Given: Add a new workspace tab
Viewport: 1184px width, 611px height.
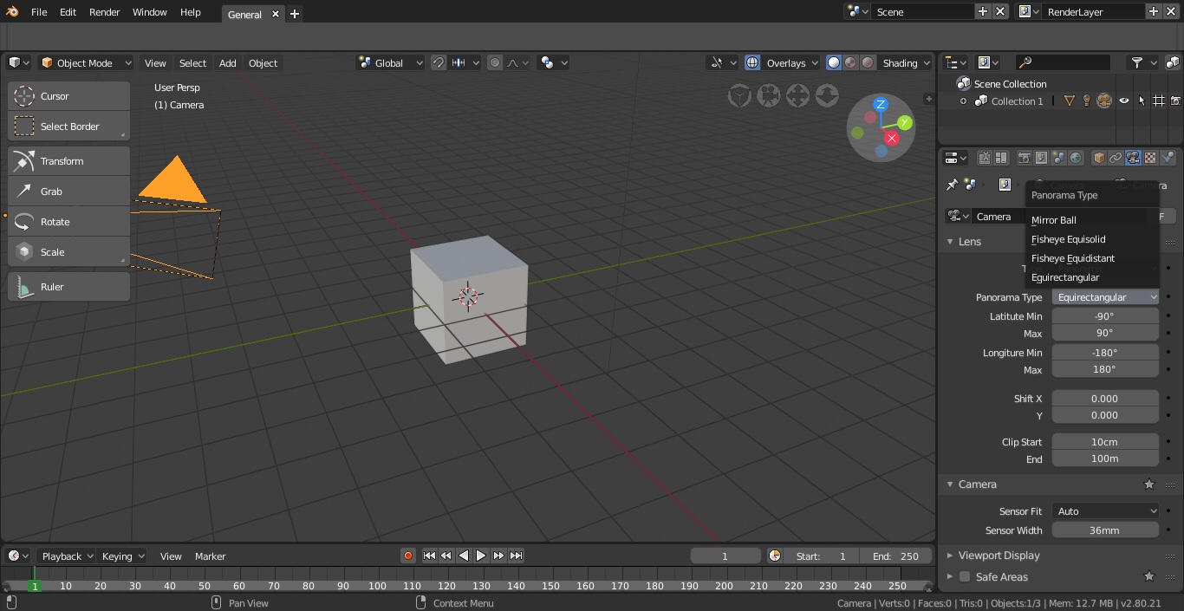Looking at the screenshot, I should (295, 14).
